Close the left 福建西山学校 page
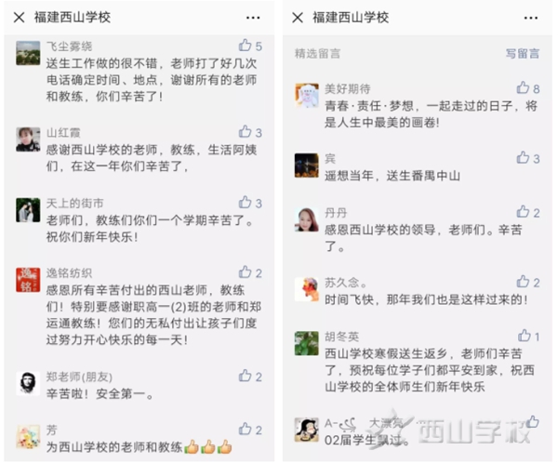Viewport: 558px width, 464px height. pyautogui.click(x=20, y=17)
